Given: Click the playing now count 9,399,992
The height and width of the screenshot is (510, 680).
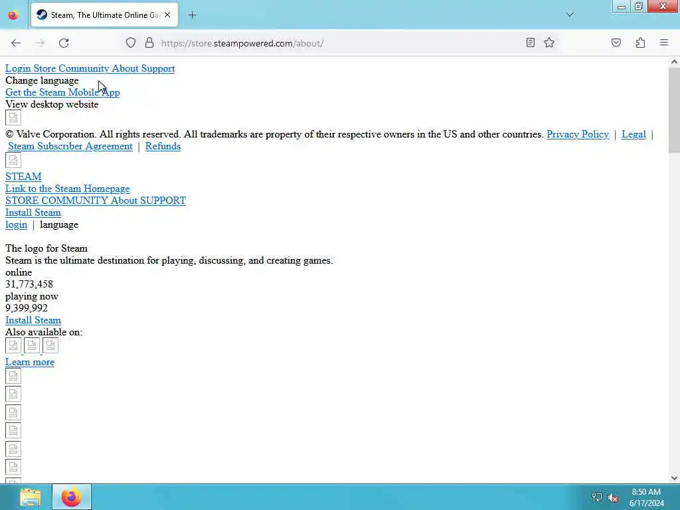Looking at the screenshot, I should (27, 308).
